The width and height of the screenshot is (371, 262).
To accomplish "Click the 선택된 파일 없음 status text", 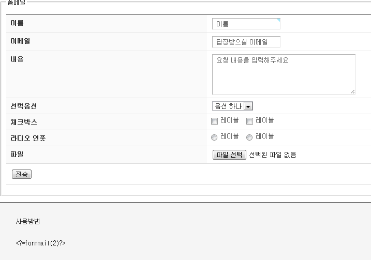I will click(x=273, y=155).
